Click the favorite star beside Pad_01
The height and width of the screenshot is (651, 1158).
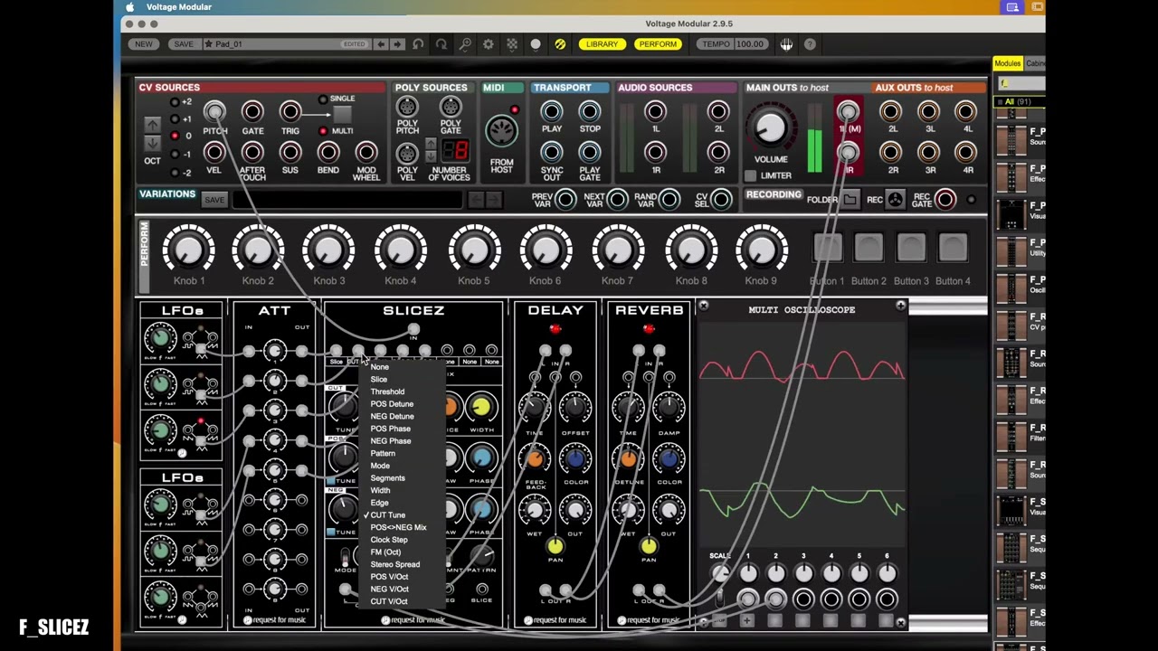(x=208, y=43)
